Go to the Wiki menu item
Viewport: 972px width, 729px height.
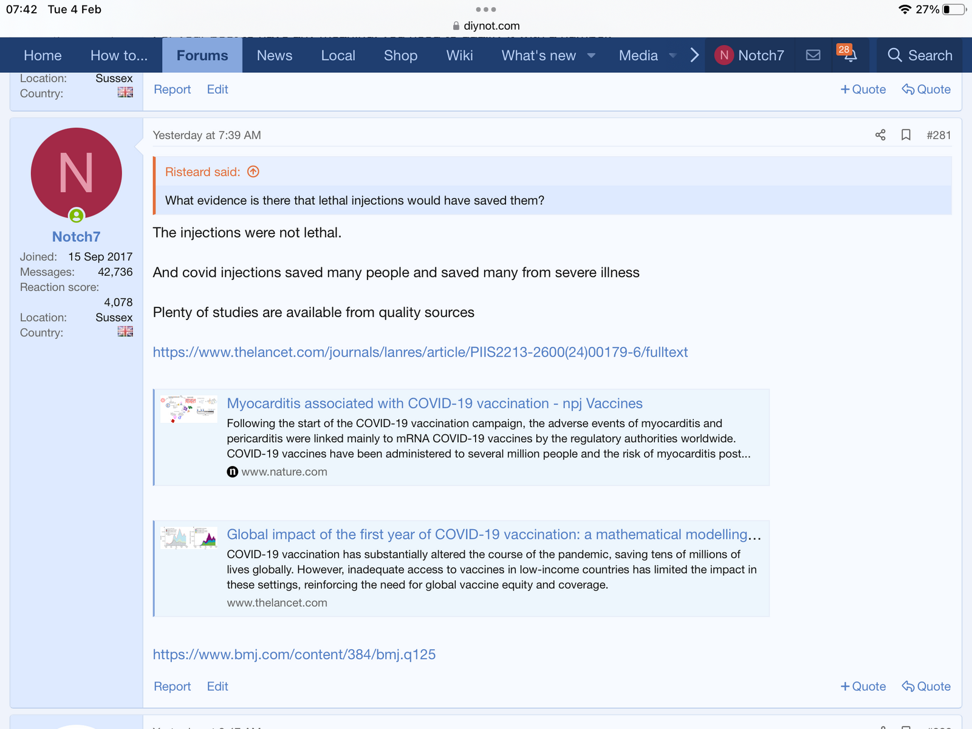(459, 55)
